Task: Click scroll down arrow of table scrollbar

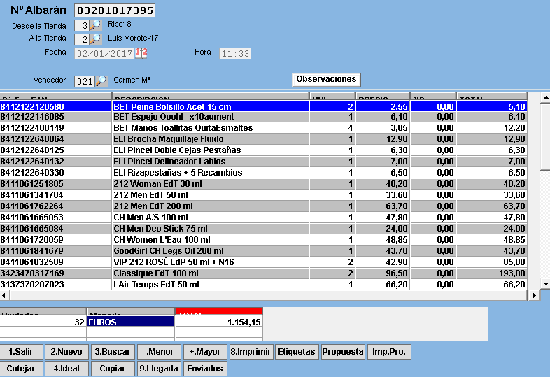Action: pos(545,284)
